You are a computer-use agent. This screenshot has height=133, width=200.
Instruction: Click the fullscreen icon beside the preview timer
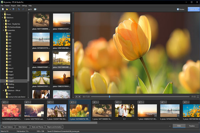click(x=197, y=96)
